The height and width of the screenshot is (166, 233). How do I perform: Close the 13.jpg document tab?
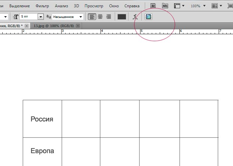pyautogui.click(x=78, y=26)
